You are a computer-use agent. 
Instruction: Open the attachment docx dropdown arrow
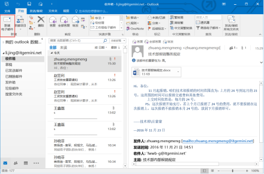178,72
